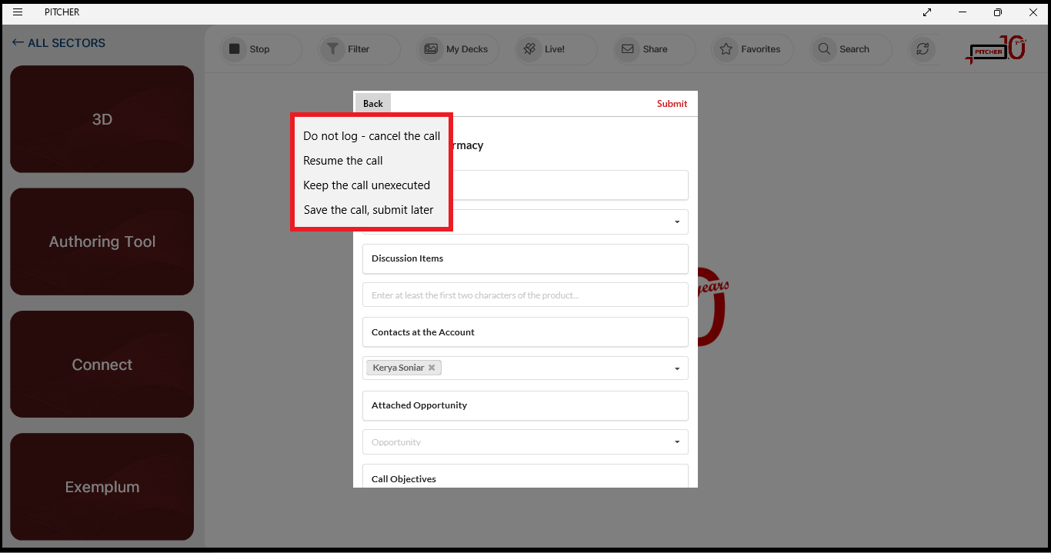Click the Stop icon in toolbar

235,49
